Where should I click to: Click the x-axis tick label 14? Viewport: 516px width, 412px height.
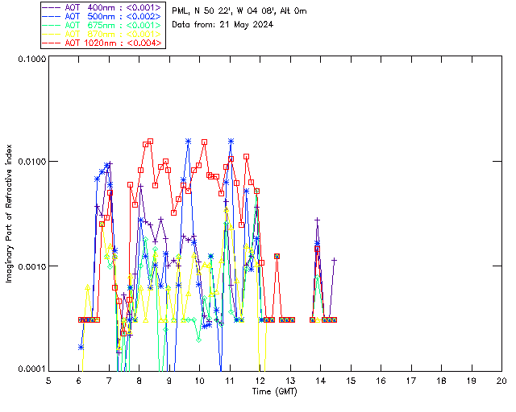321,381
